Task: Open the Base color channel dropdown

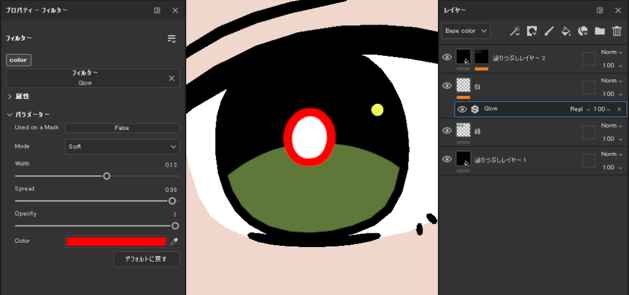Action: tap(466, 31)
